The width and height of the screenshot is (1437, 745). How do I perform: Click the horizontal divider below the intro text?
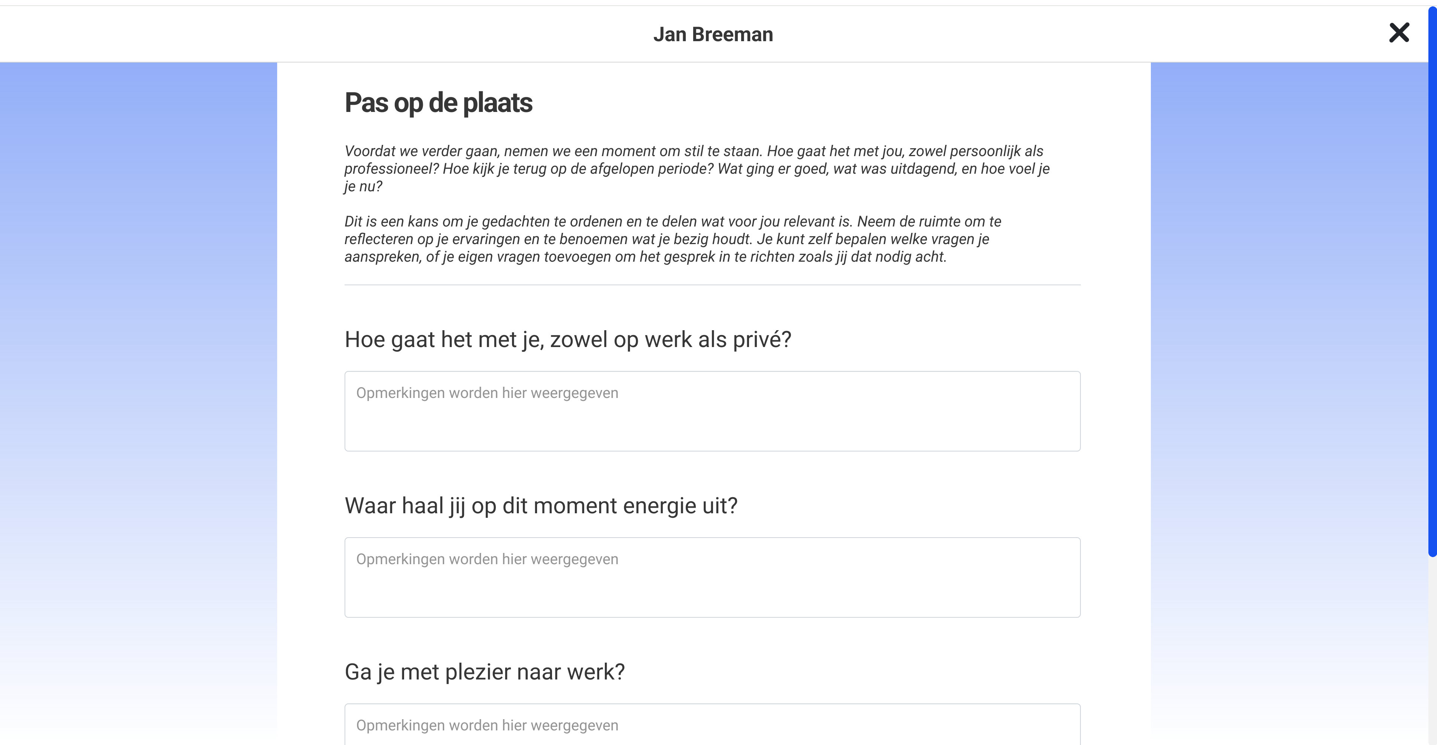[x=712, y=285]
